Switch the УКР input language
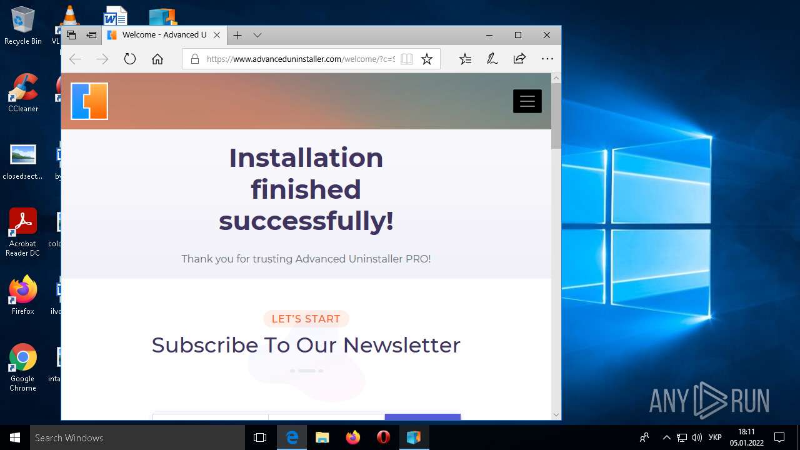 (715, 437)
